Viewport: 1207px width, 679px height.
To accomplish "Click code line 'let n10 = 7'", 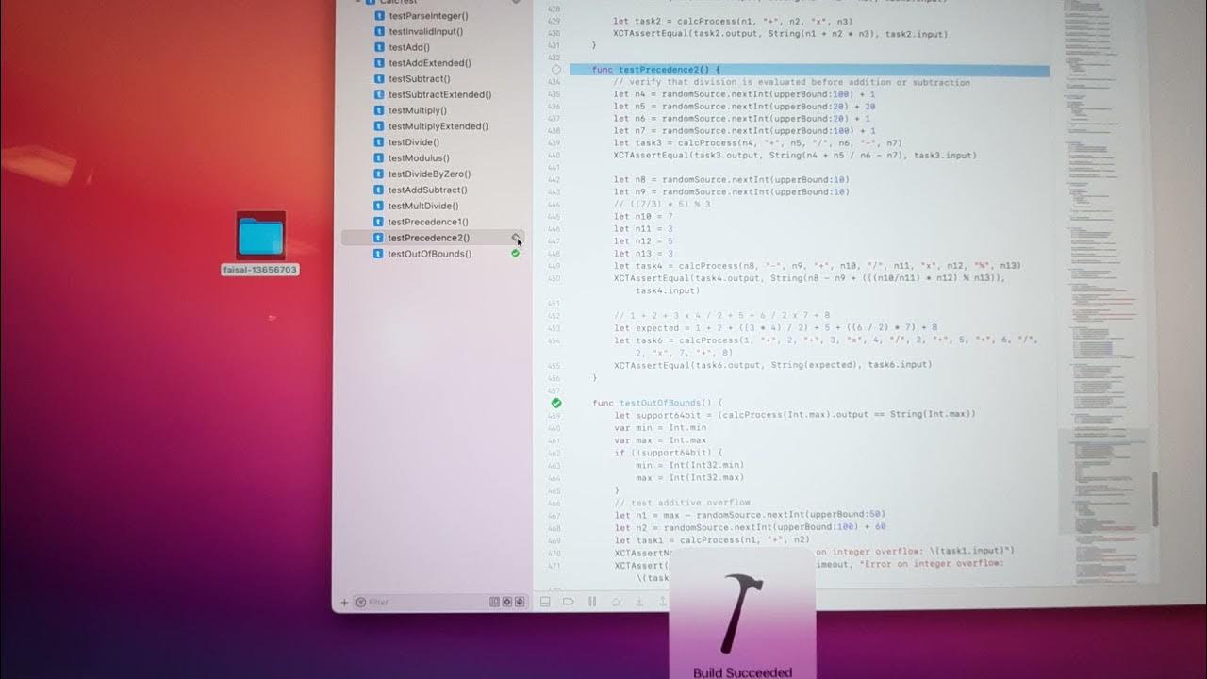I will point(643,216).
